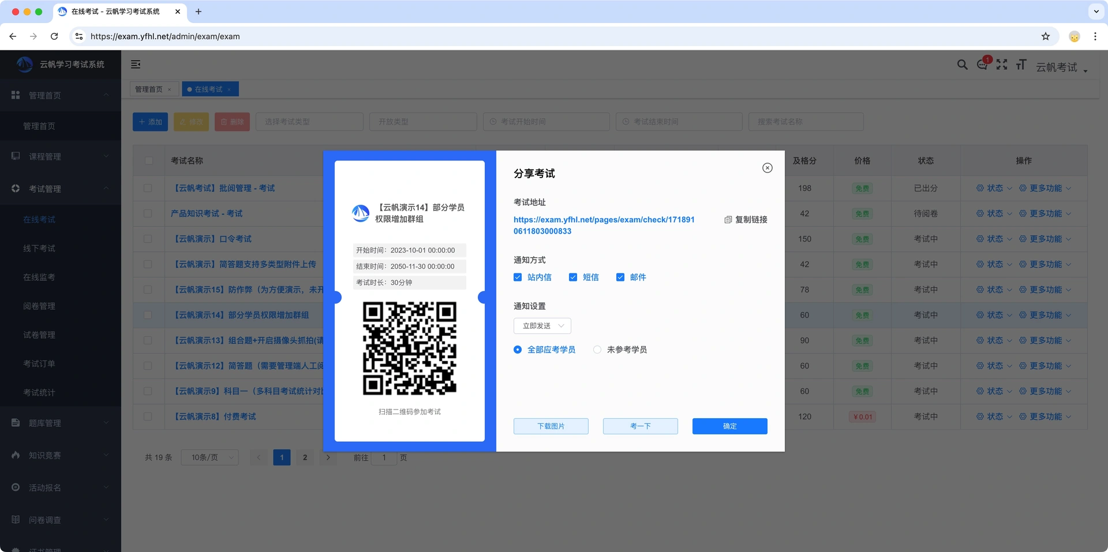Check the box for 产品知识考试 row
The height and width of the screenshot is (552, 1108).
point(148,213)
